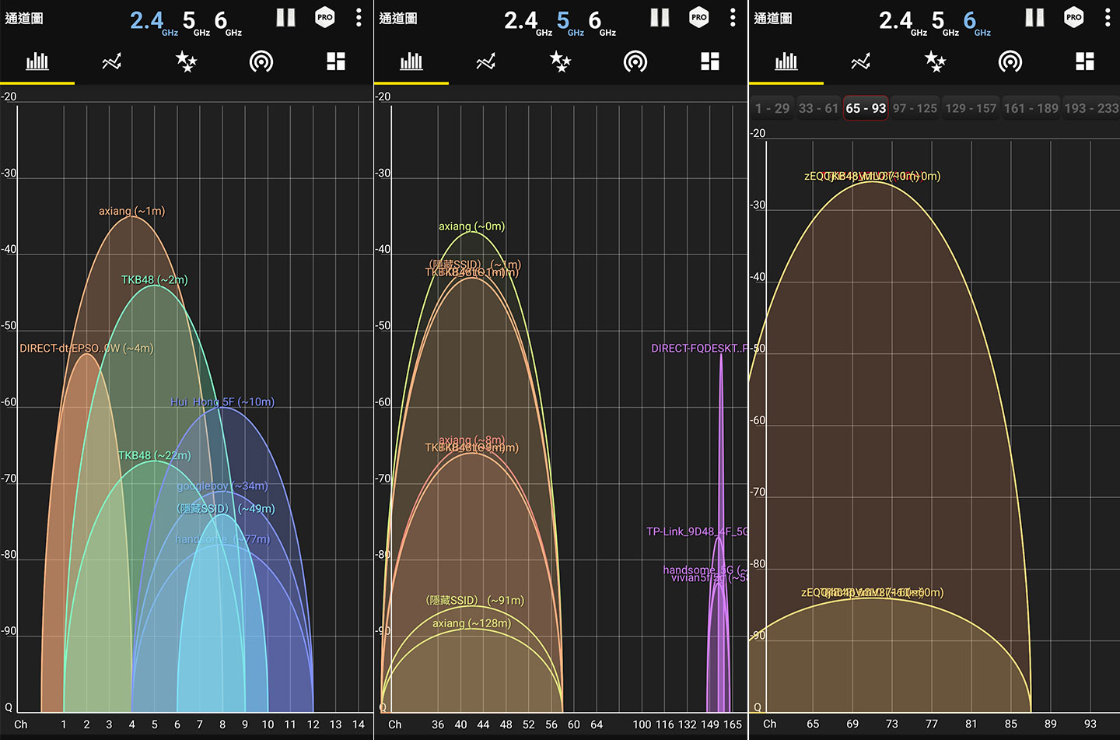Toggle the 2.4 GHz band in left panel
This screenshot has width=1120, height=740.
pyautogui.click(x=154, y=22)
